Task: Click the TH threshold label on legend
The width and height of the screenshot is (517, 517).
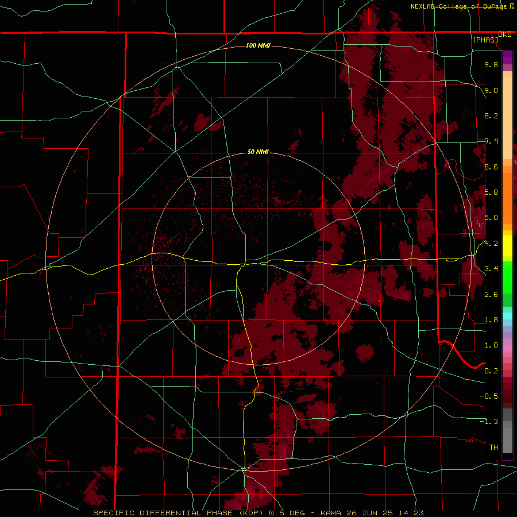Action: [x=493, y=447]
